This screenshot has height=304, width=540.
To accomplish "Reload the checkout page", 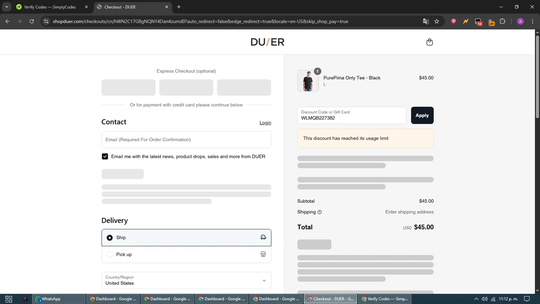I will coord(32,21).
